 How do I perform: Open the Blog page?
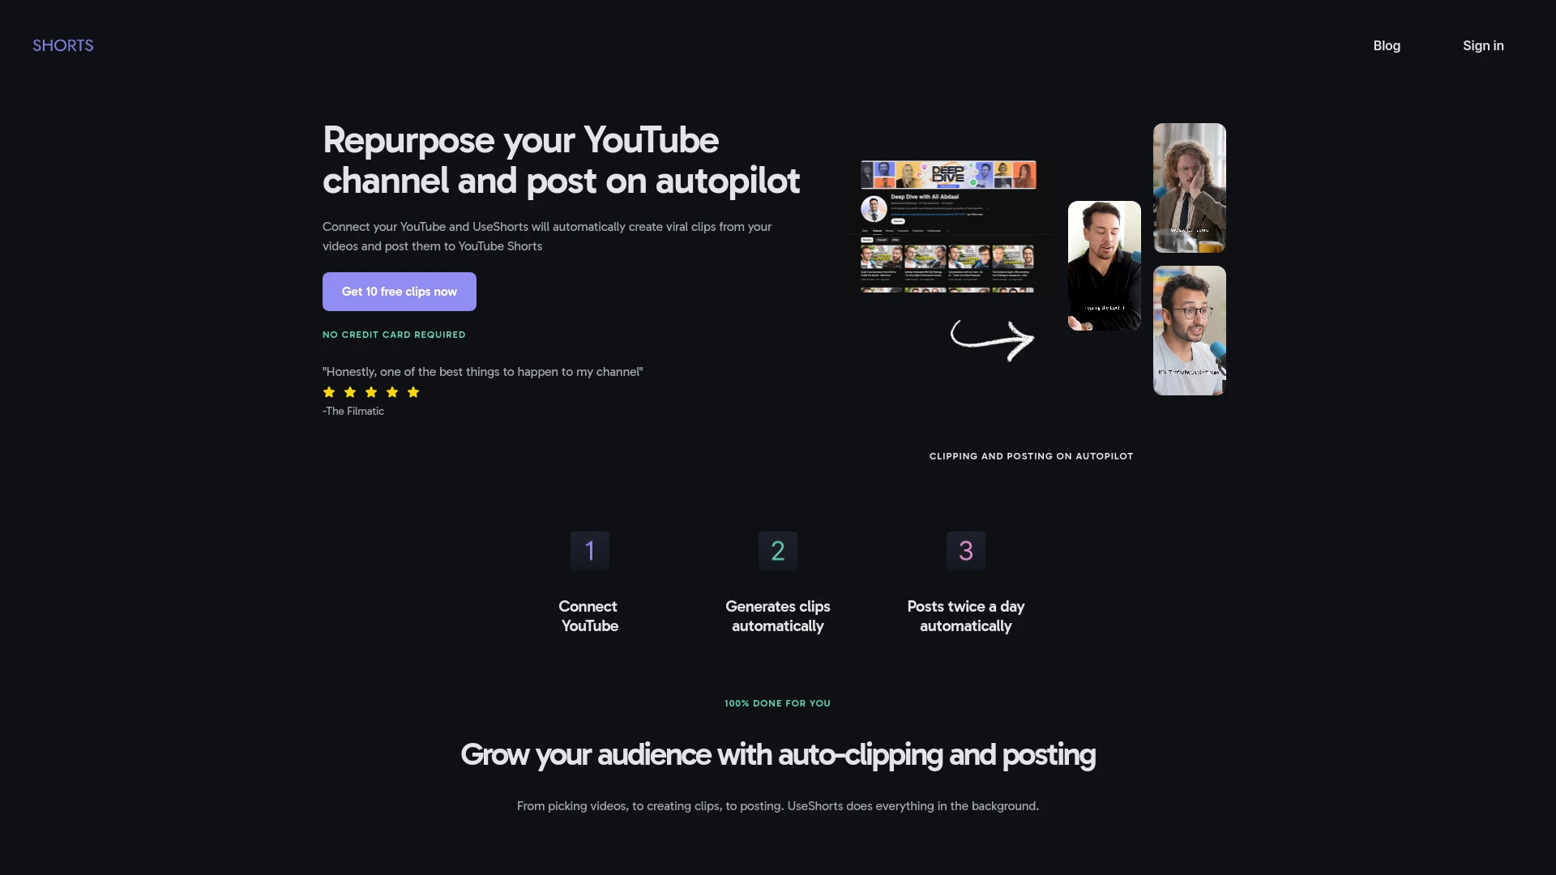point(1386,45)
